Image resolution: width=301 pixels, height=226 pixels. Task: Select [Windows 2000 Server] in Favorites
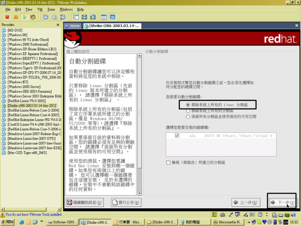(x=24, y=87)
